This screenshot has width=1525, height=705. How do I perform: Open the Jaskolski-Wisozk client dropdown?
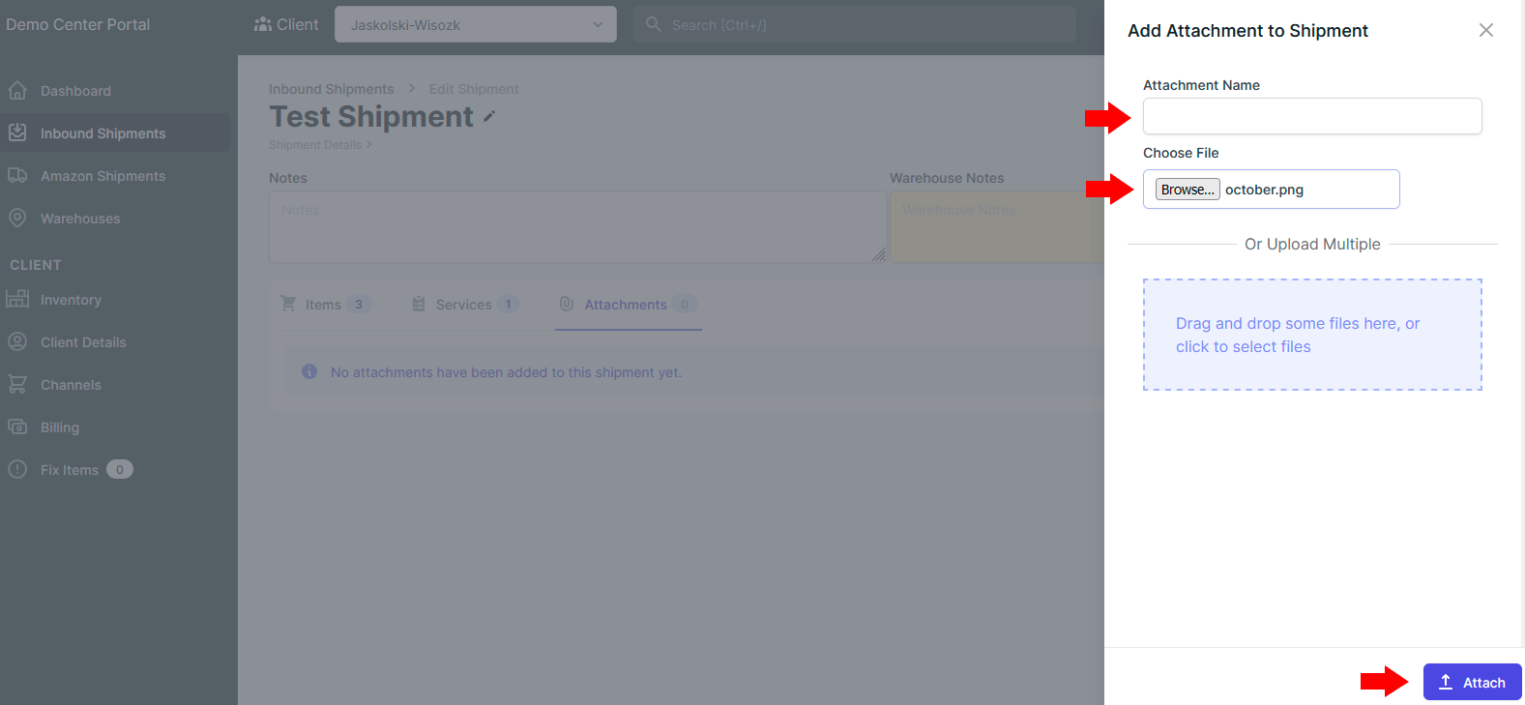click(x=476, y=24)
